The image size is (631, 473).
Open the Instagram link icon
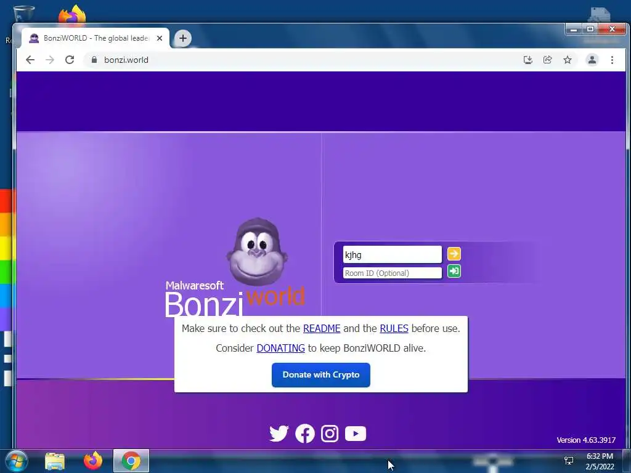(x=330, y=434)
